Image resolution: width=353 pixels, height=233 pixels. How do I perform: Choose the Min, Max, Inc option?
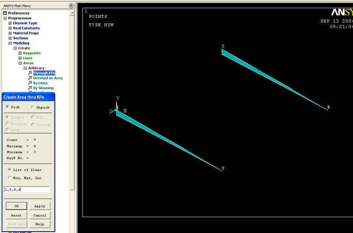pyautogui.click(x=9, y=178)
